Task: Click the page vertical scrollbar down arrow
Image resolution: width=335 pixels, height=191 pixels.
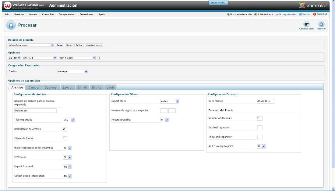Action: coord(333,189)
